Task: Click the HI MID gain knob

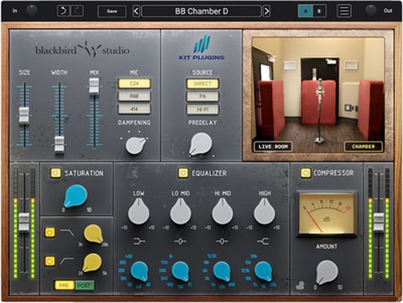Action: pos(222,212)
